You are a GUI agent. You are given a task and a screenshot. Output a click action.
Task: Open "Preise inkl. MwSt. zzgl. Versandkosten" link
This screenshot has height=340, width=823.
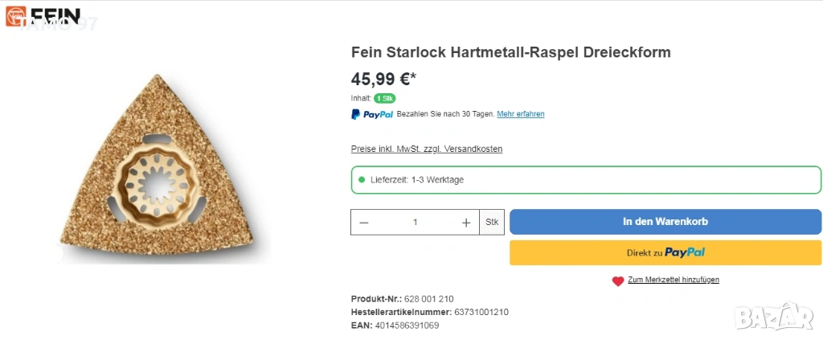click(426, 149)
